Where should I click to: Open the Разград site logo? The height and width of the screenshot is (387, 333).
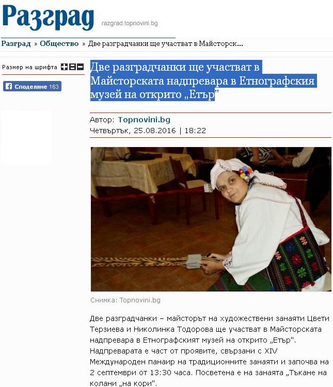pyautogui.click(x=48, y=17)
